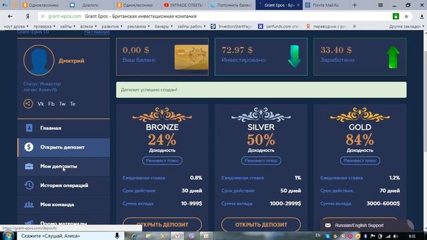Image resolution: width=427 pixels, height=240 pixels.
Task: Open Другие закладки dropdown
Action: [x=406, y=27]
